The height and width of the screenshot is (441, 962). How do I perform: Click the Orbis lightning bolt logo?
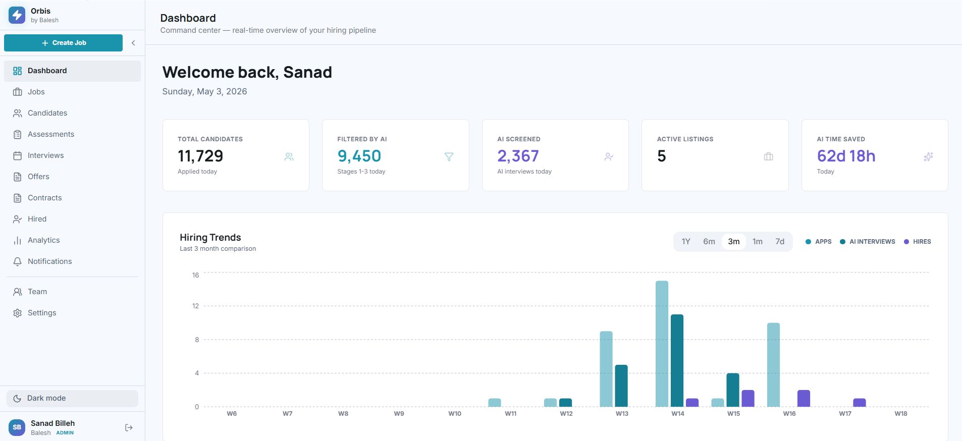(x=17, y=15)
